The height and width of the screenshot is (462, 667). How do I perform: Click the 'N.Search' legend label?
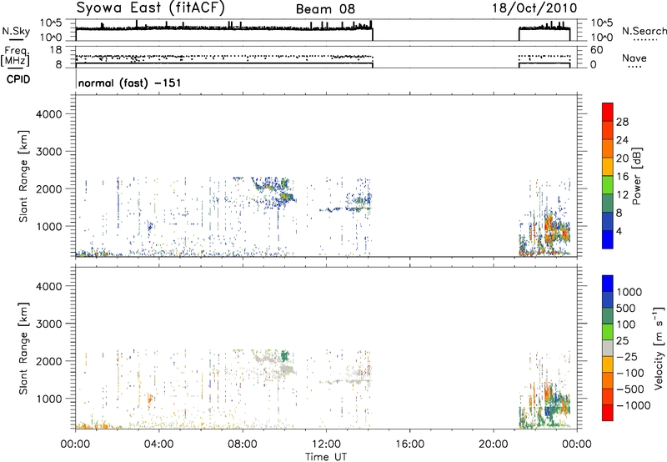(644, 31)
